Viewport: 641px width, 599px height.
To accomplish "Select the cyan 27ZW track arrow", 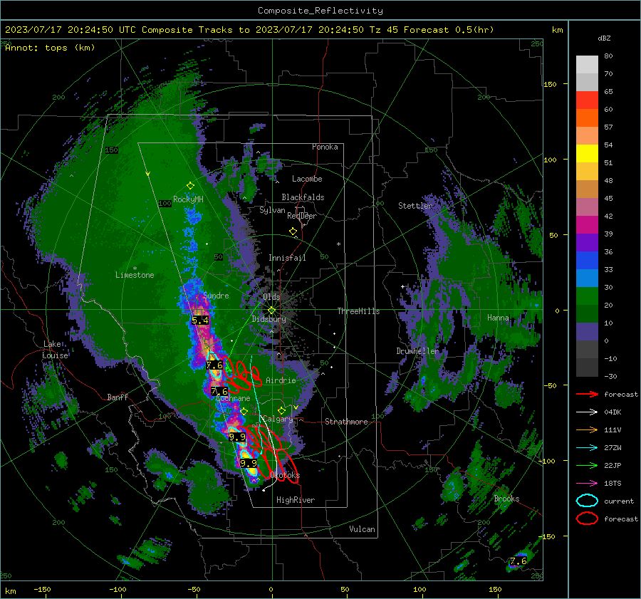I will (x=587, y=447).
